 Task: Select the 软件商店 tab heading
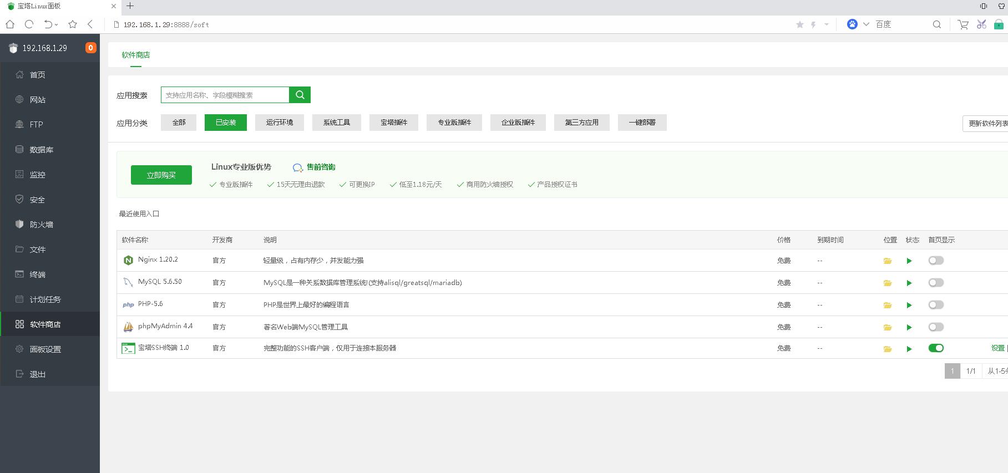coord(136,55)
